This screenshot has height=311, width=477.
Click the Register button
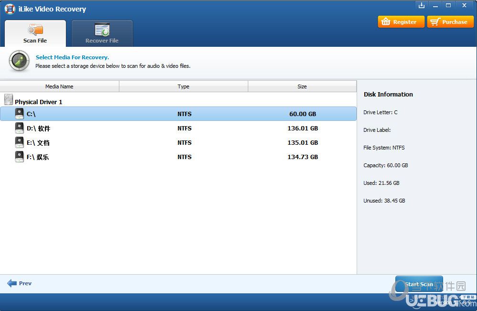pos(401,22)
